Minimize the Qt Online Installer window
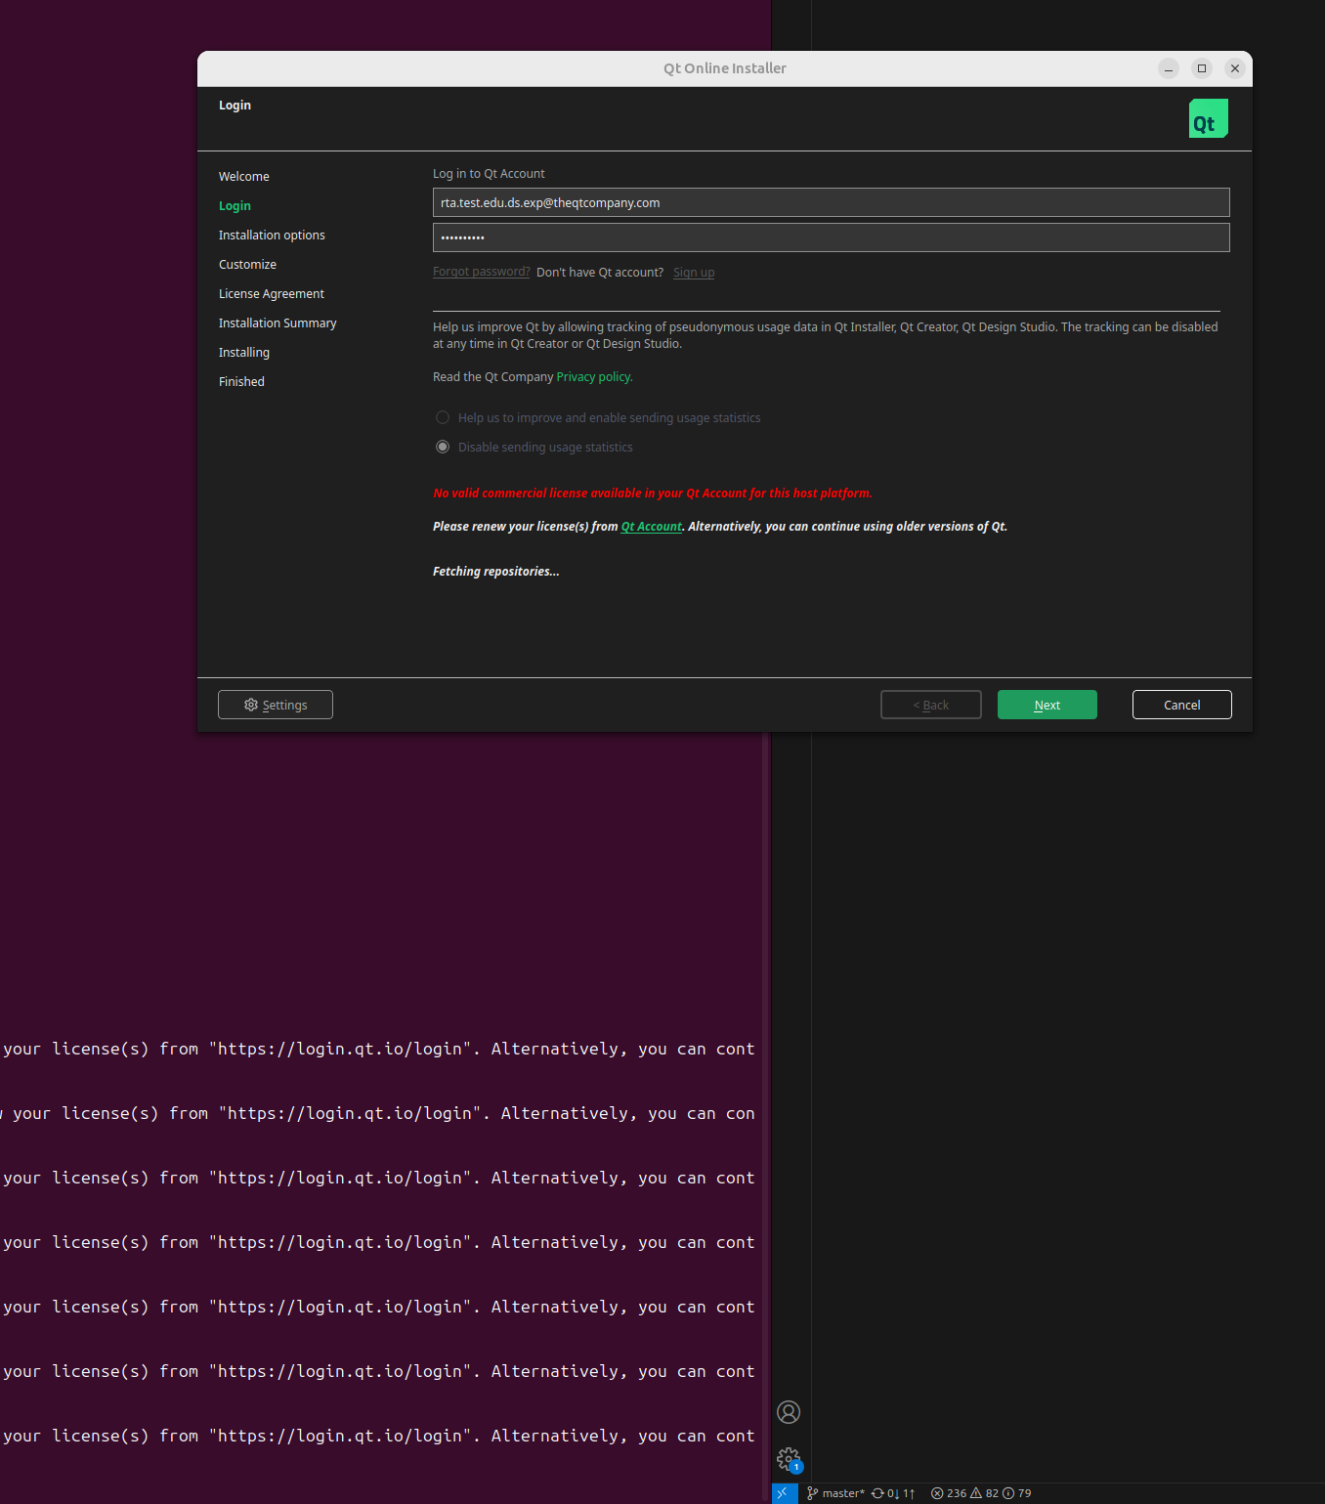 [1169, 68]
